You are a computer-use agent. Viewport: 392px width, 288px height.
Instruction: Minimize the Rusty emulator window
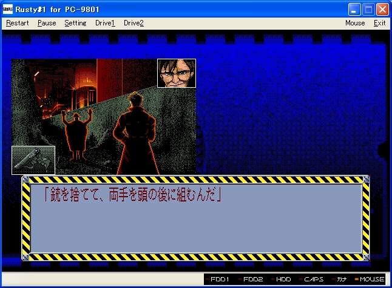(x=354, y=10)
